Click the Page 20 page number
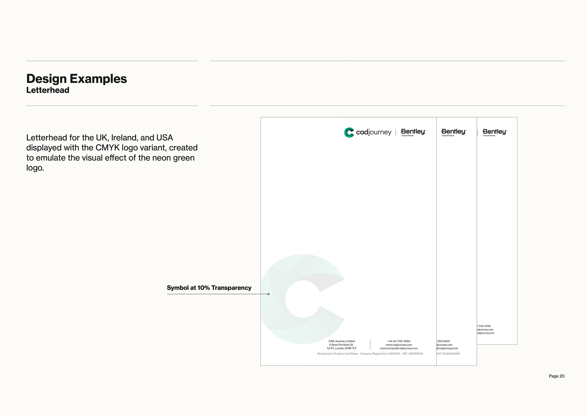 557,376
